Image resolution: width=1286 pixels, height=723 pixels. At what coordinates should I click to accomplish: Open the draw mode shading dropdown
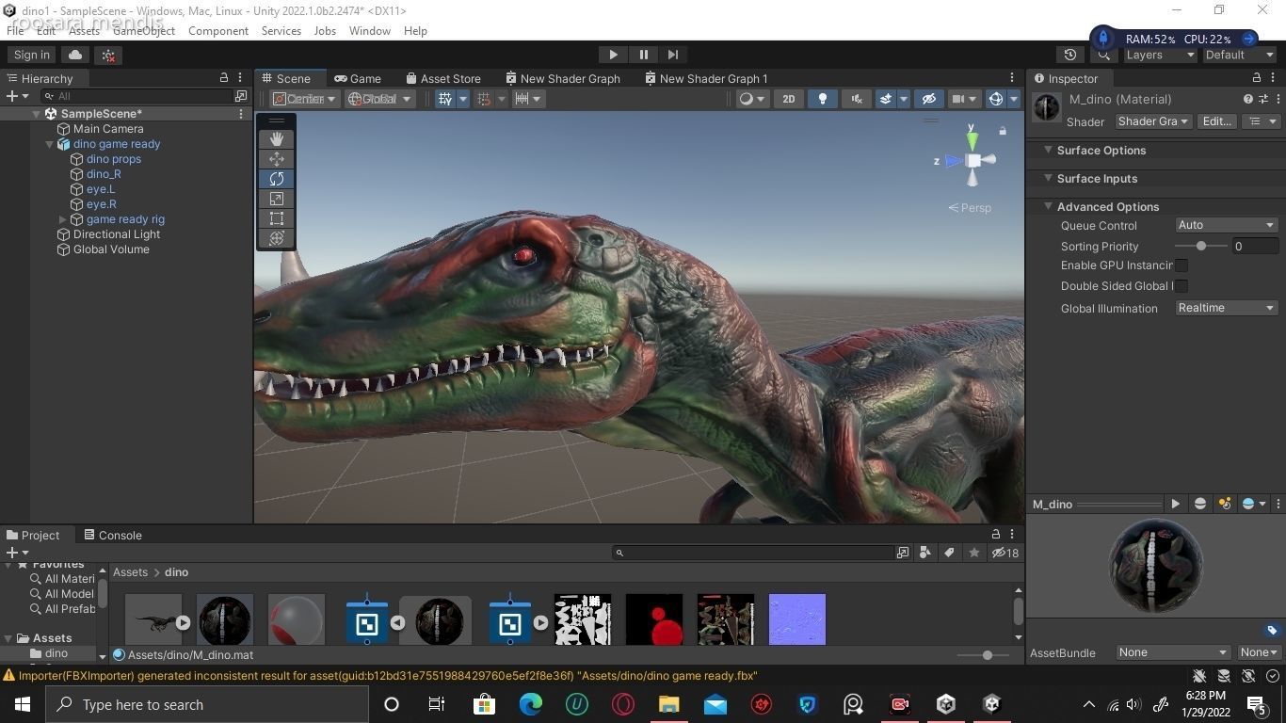750,98
